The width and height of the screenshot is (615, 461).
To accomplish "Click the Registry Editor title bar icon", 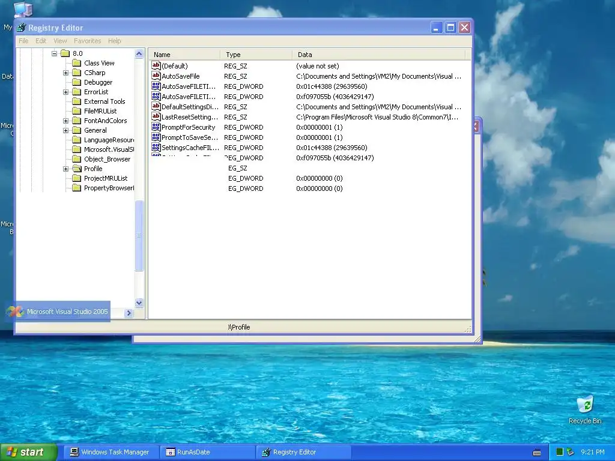I will point(22,28).
